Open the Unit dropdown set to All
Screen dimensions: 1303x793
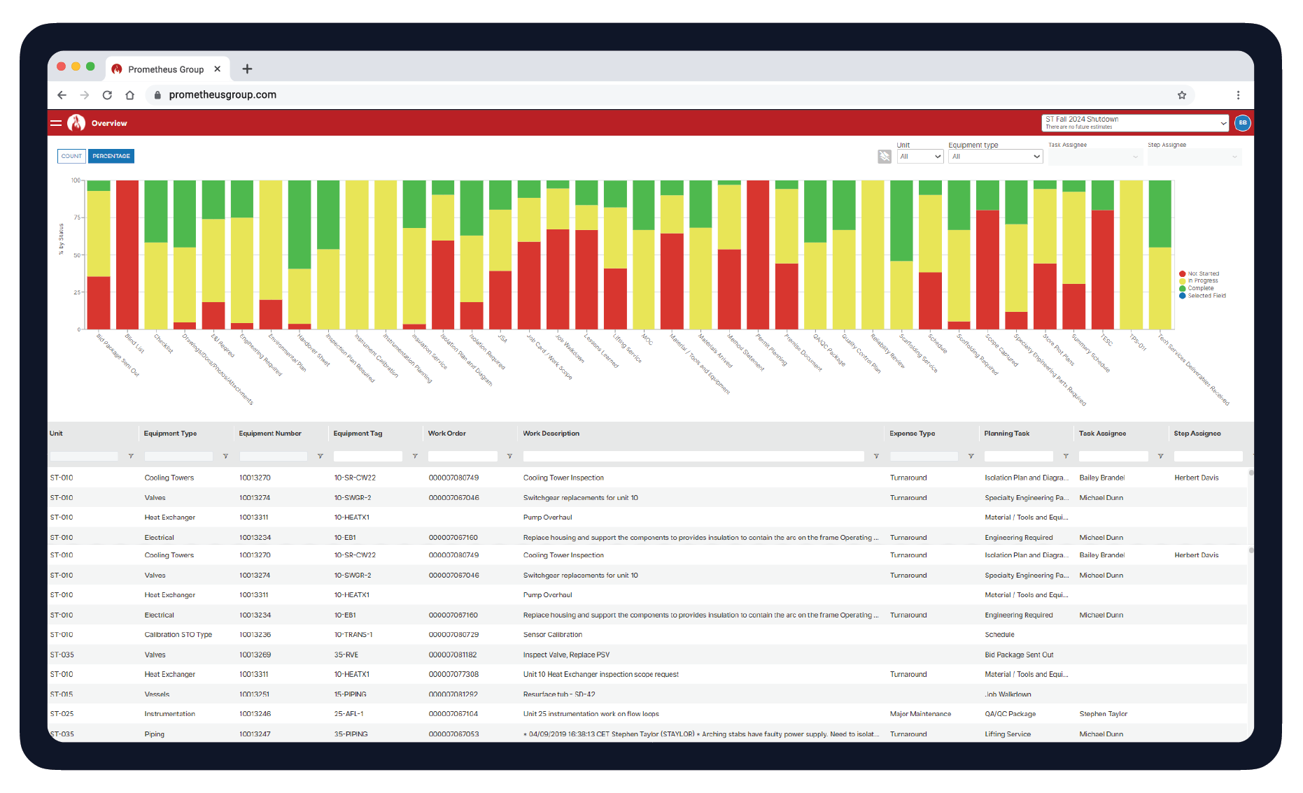pos(920,156)
